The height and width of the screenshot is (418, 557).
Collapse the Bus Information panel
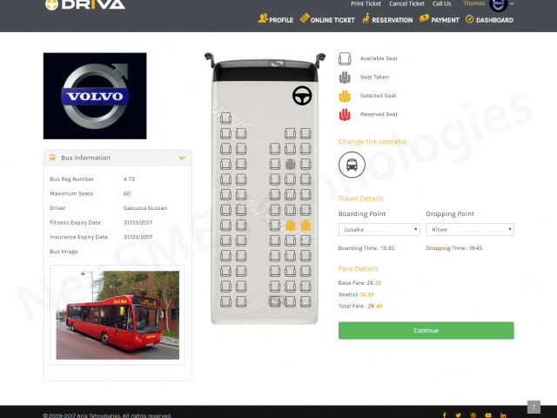181,158
